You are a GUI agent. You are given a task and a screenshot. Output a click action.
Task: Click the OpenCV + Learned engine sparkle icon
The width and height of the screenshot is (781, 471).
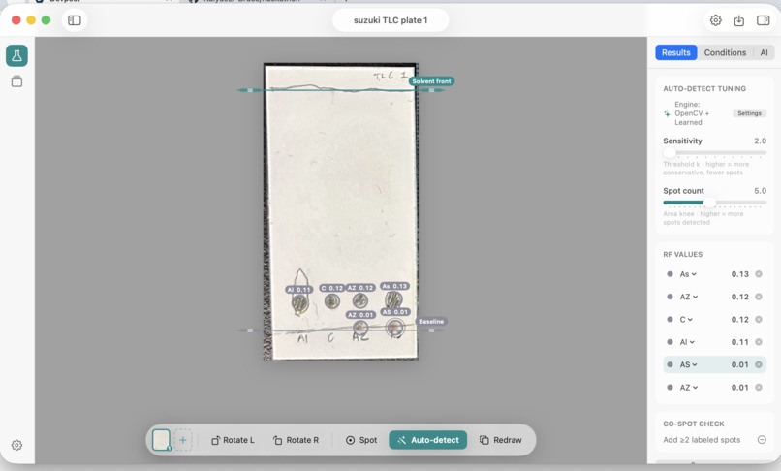667,113
